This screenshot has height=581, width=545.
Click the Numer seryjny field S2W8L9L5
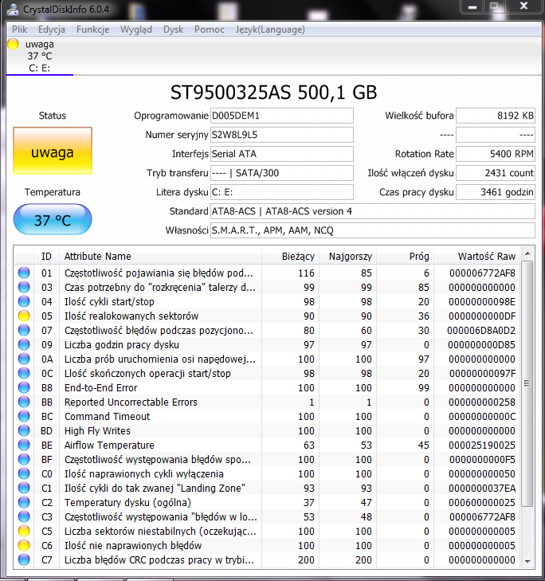click(281, 135)
